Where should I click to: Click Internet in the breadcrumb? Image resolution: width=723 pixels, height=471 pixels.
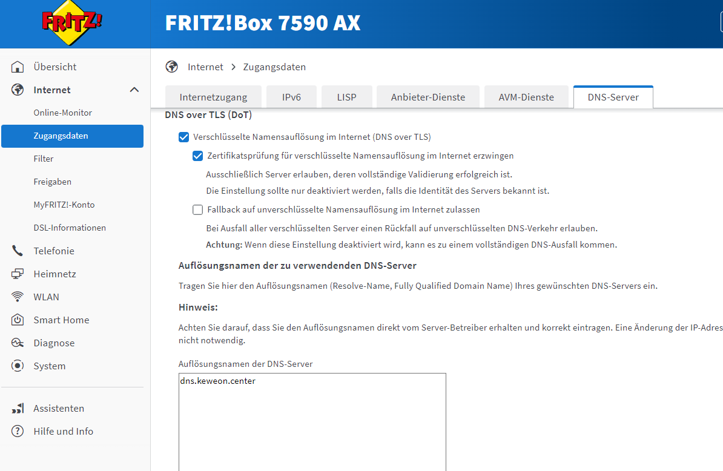tap(205, 67)
